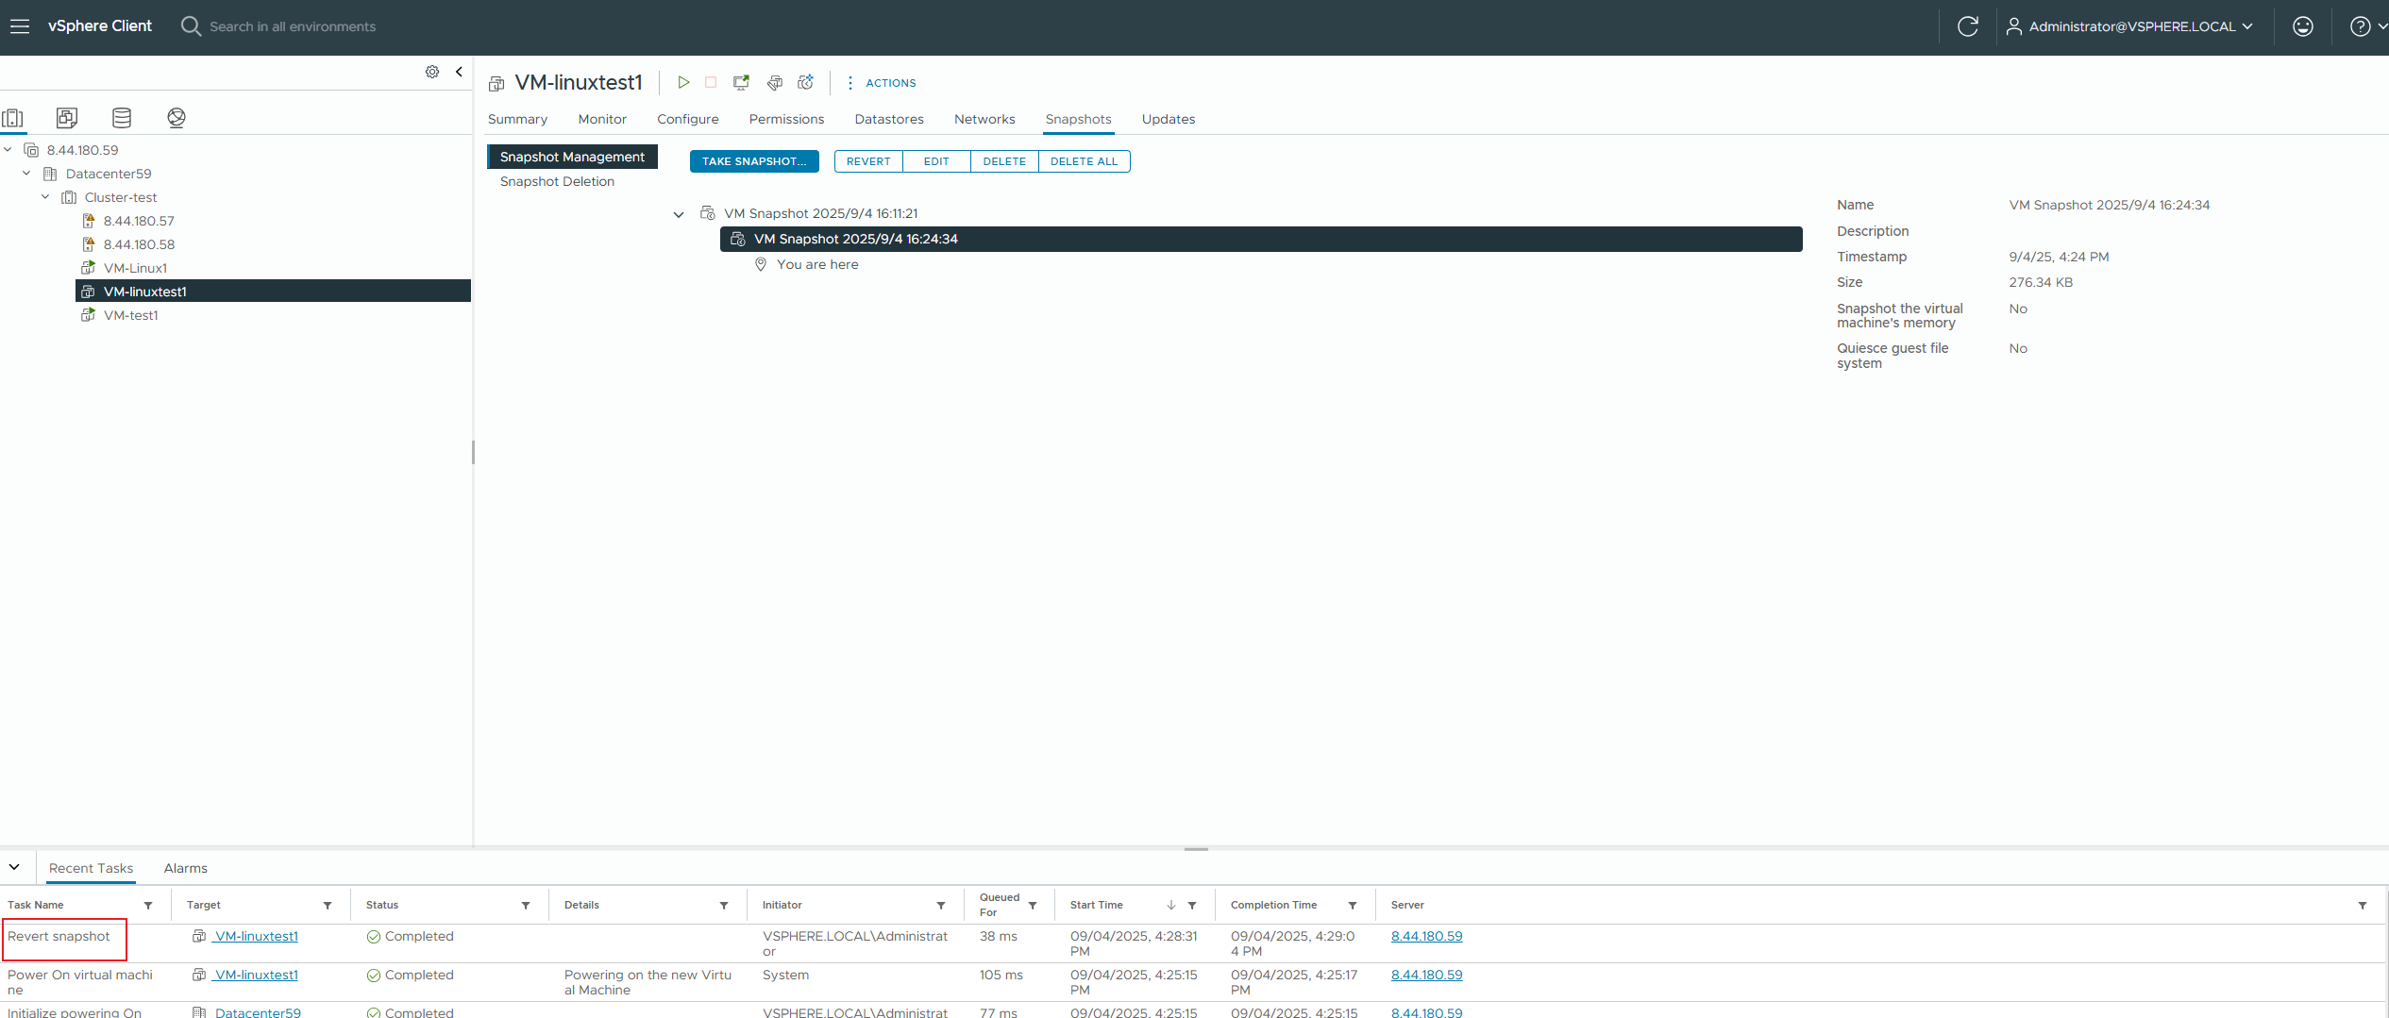Switch to the Alarms tab
This screenshot has height=1018, width=2389.
tap(185, 868)
